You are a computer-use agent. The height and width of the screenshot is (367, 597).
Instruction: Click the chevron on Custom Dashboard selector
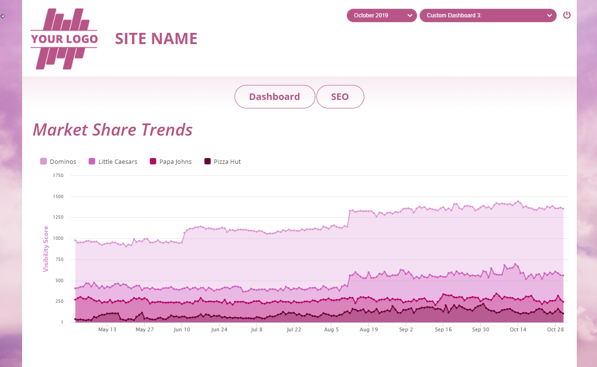point(550,15)
